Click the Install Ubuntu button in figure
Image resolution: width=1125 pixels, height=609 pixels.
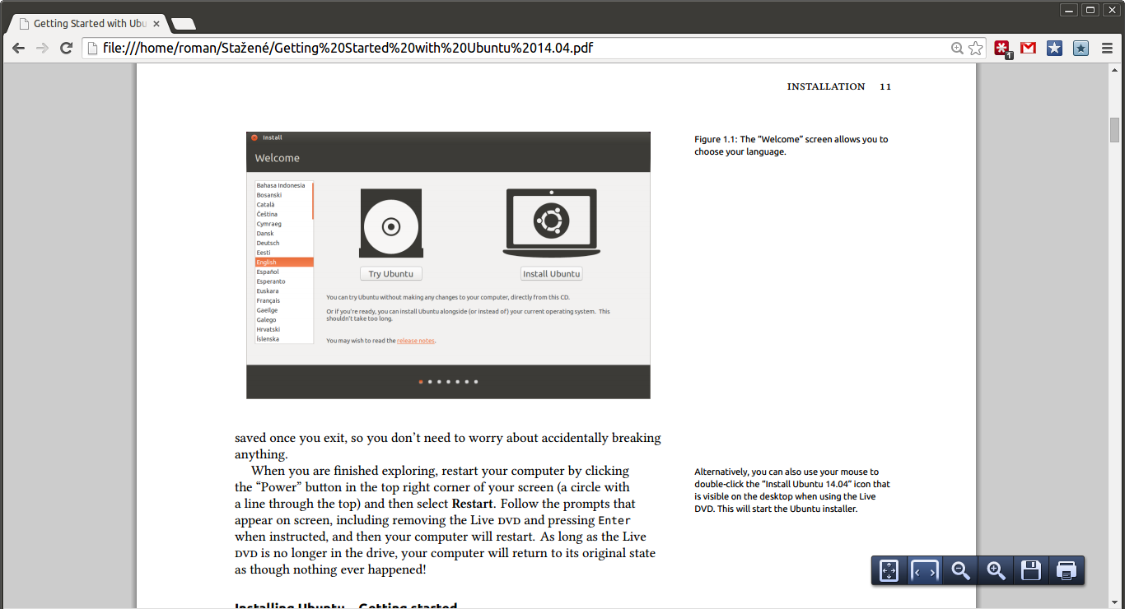(552, 274)
